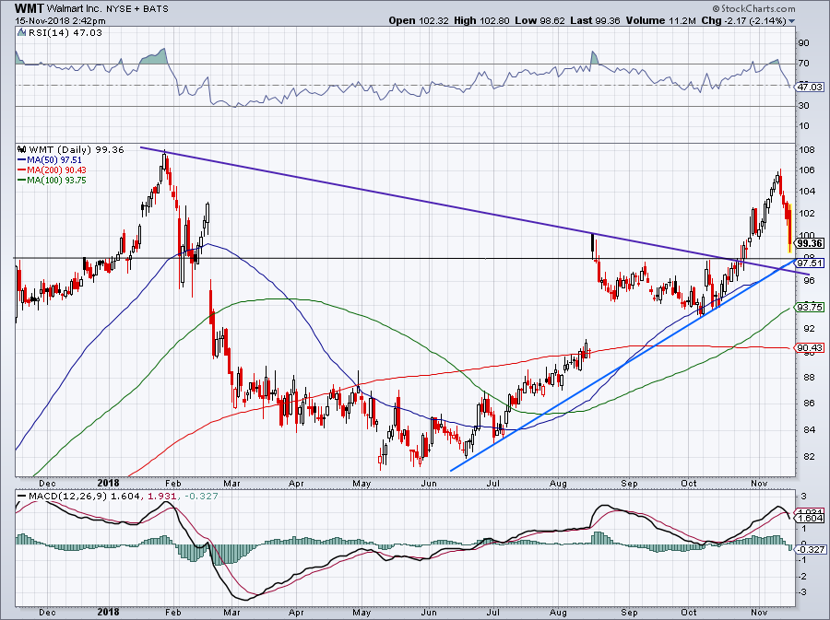Open the blue dropdown arrow after Chg value
Viewport: 830px width, 620px height.
792,21
